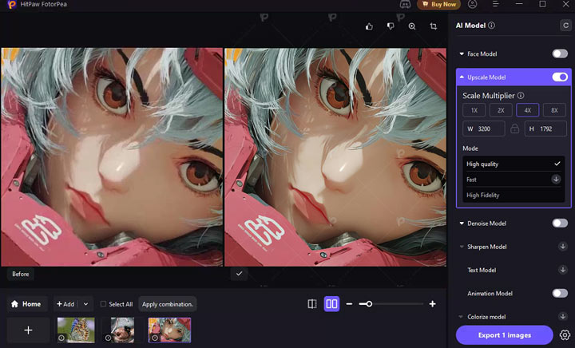
Task: Download the Text Model
Action: click(x=562, y=270)
